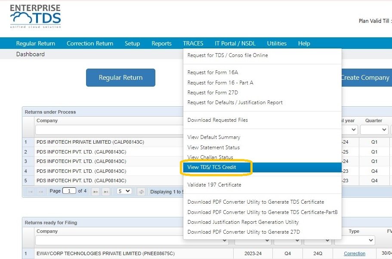This screenshot has width=392, height=259.
Task: Open Setup menu
Action: tap(132, 43)
